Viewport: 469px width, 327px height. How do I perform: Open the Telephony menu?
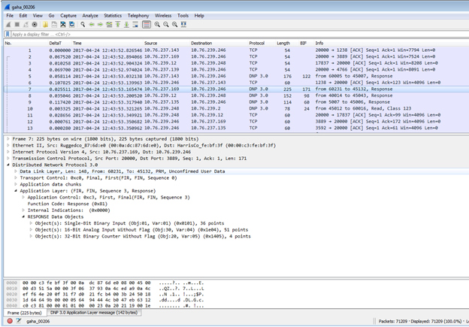click(138, 16)
